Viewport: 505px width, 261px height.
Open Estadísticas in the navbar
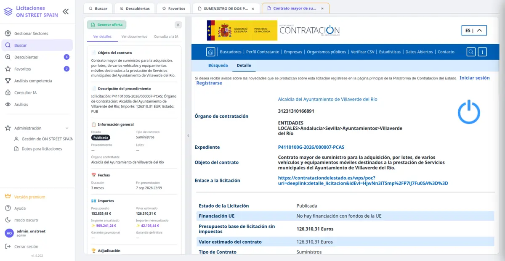(390, 52)
